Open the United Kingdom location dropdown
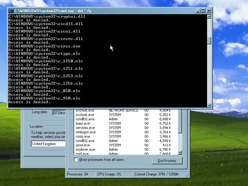Screen dimensions: 248x186 pyautogui.click(x=48, y=144)
